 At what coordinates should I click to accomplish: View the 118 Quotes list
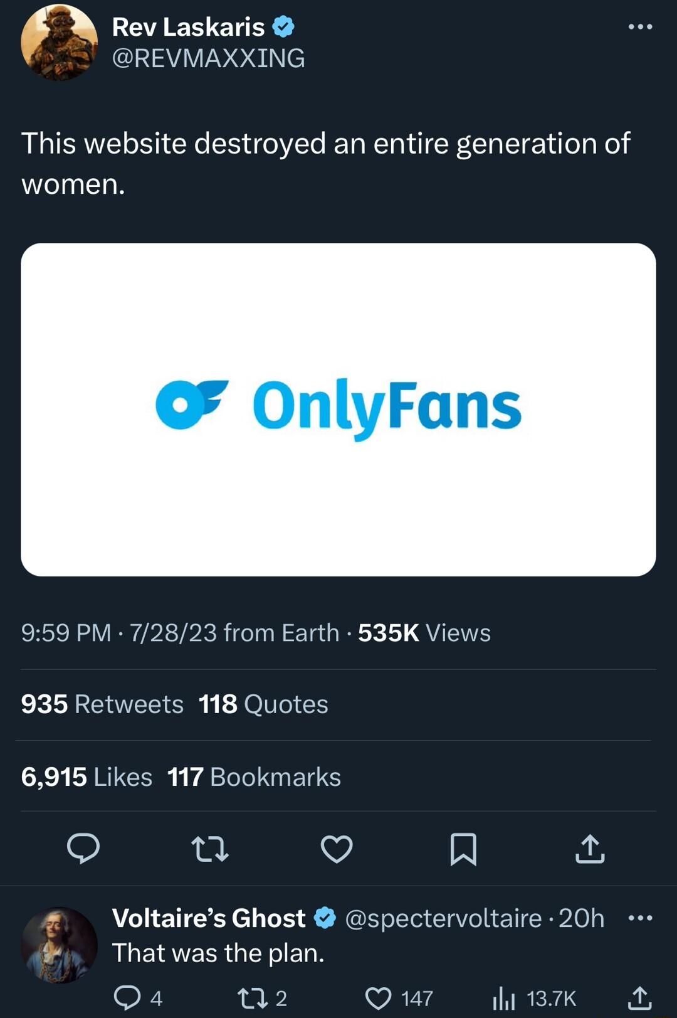(263, 704)
